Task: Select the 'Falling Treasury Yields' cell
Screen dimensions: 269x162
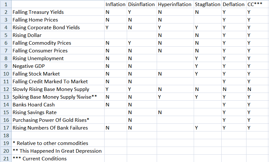Action: click(x=38, y=12)
